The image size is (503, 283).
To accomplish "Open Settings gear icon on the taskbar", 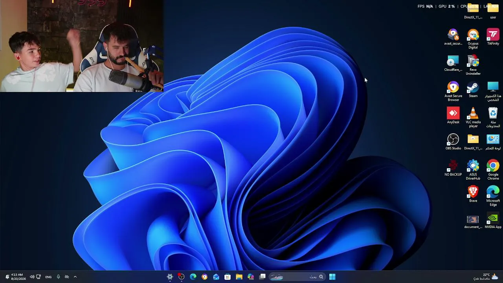I will (x=170, y=277).
